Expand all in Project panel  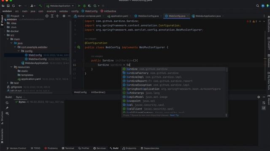pos(52,16)
